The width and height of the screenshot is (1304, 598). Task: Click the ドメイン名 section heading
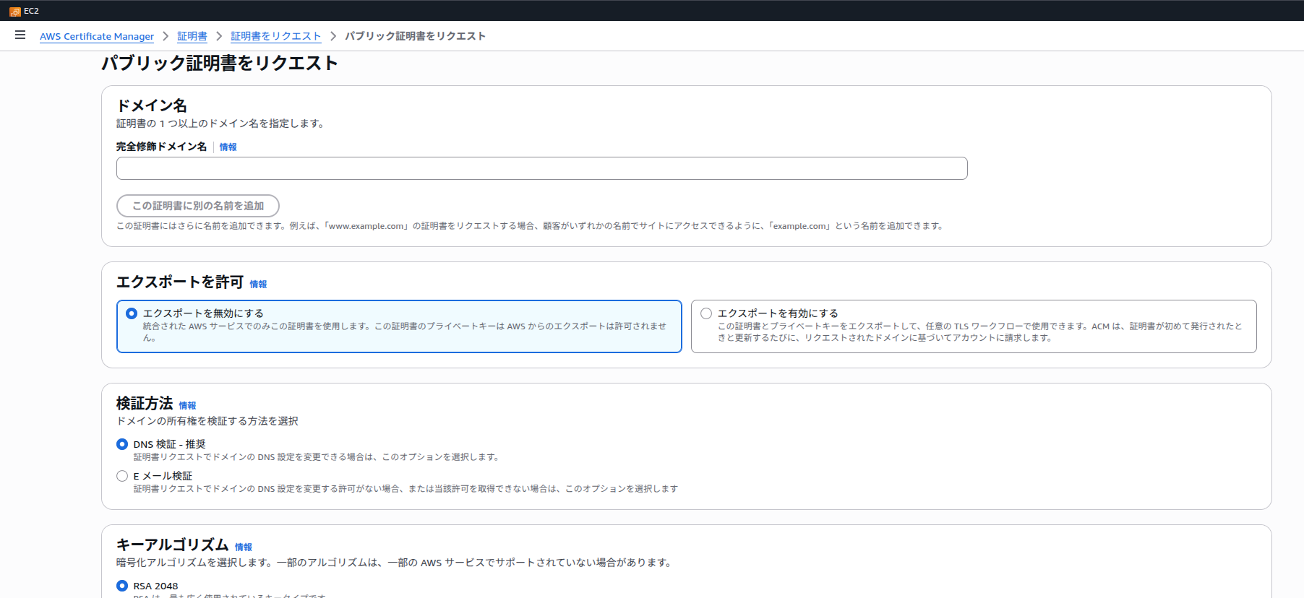tap(152, 105)
